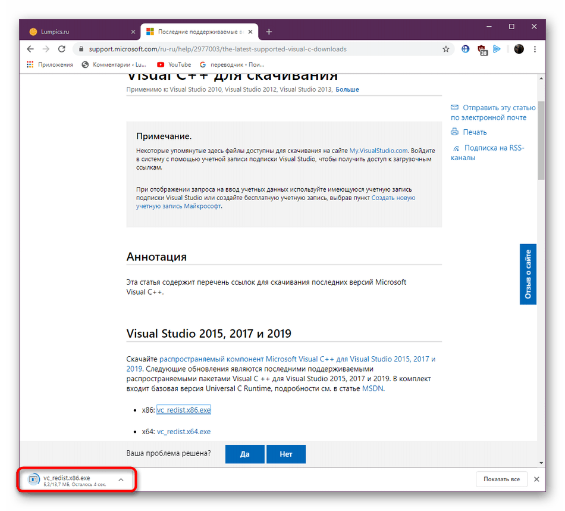Switch to the Lumpics.ru tab
565x511 pixels.
(80, 32)
